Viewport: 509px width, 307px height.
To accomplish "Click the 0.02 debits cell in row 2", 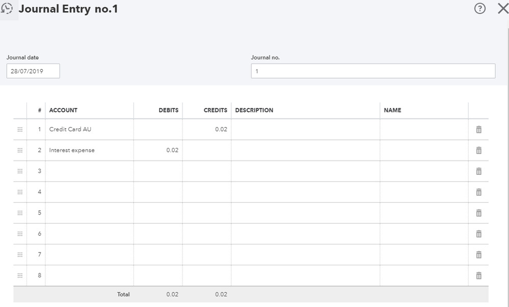I will [x=158, y=150].
